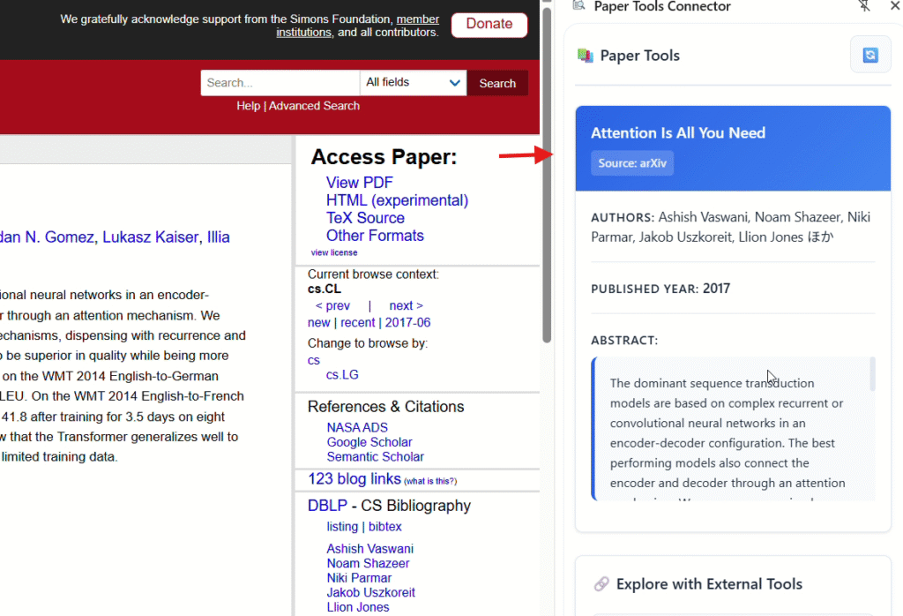Image resolution: width=903 pixels, height=616 pixels.
Task: Open the HTML (experimental) version
Action: (x=398, y=200)
